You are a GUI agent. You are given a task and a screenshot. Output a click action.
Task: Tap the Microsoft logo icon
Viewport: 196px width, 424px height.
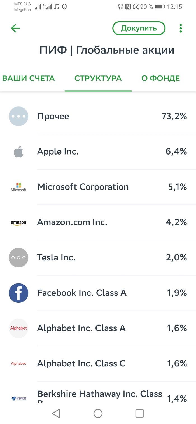coord(18,187)
